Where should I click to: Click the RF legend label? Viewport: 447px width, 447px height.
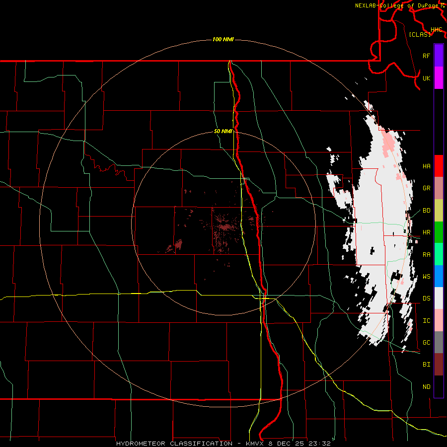click(x=426, y=56)
